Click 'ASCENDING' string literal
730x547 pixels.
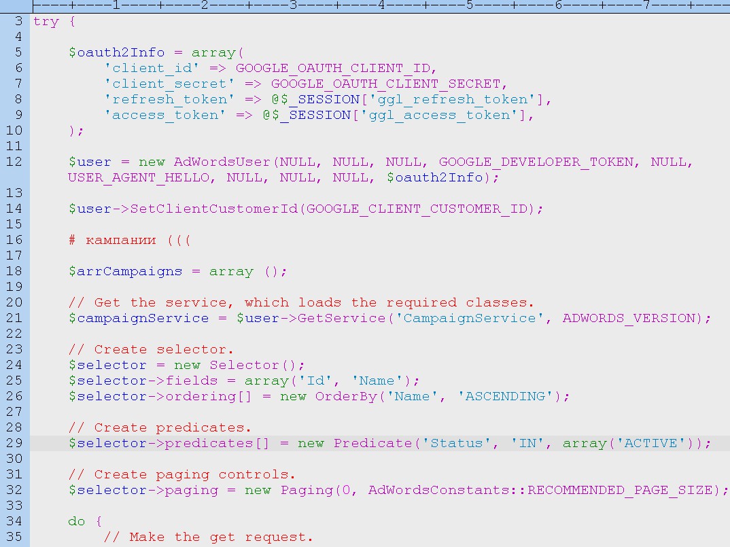click(505, 397)
